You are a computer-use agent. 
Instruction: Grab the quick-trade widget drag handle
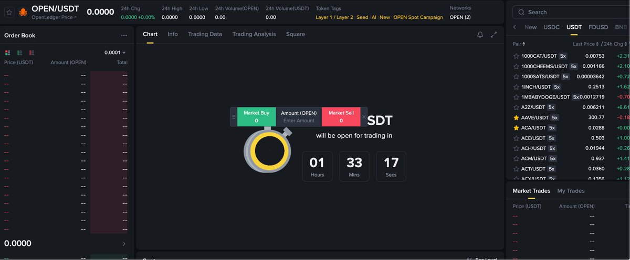pos(234,117)
